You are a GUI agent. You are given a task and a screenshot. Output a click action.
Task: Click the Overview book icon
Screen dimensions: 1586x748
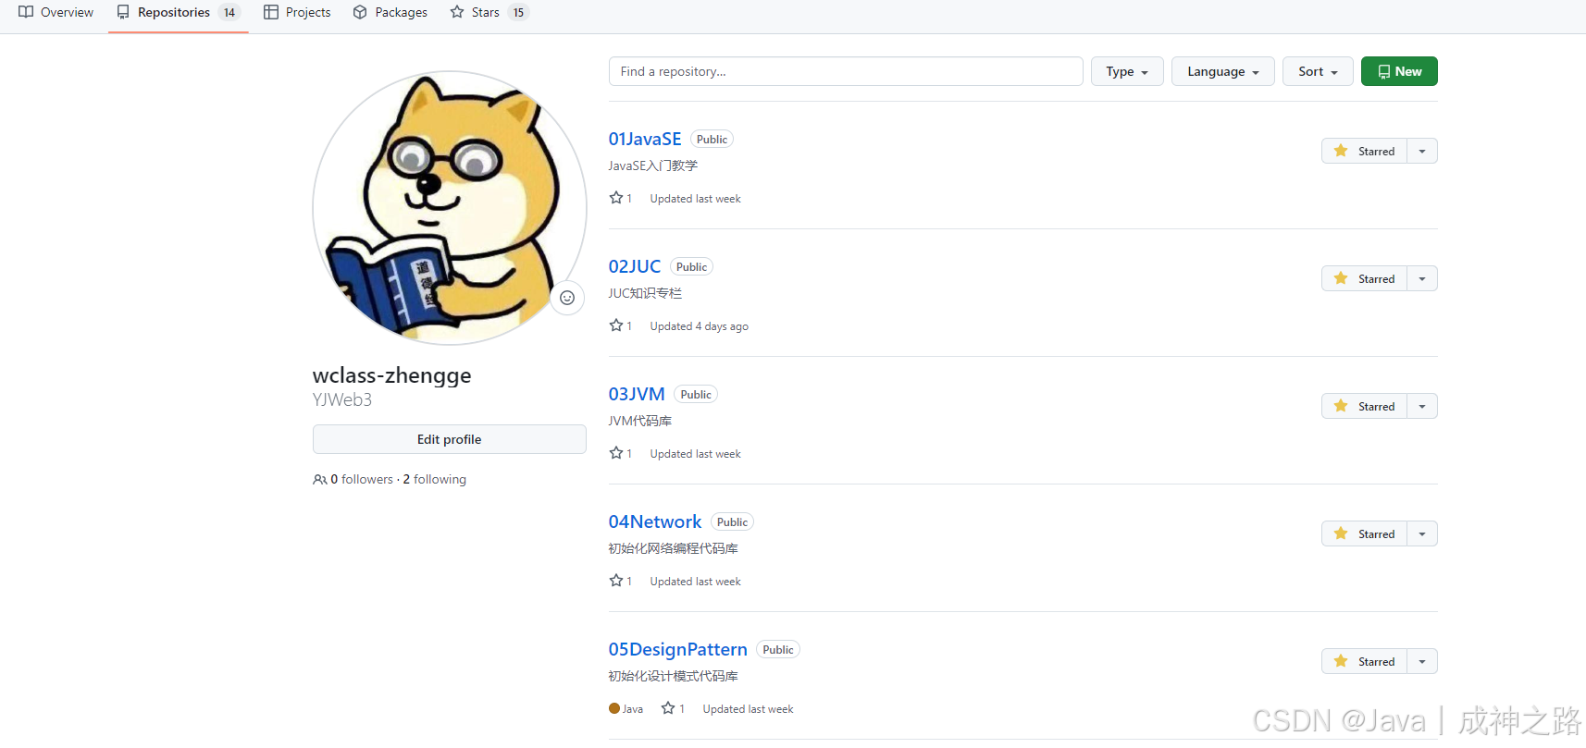(26, 12)
